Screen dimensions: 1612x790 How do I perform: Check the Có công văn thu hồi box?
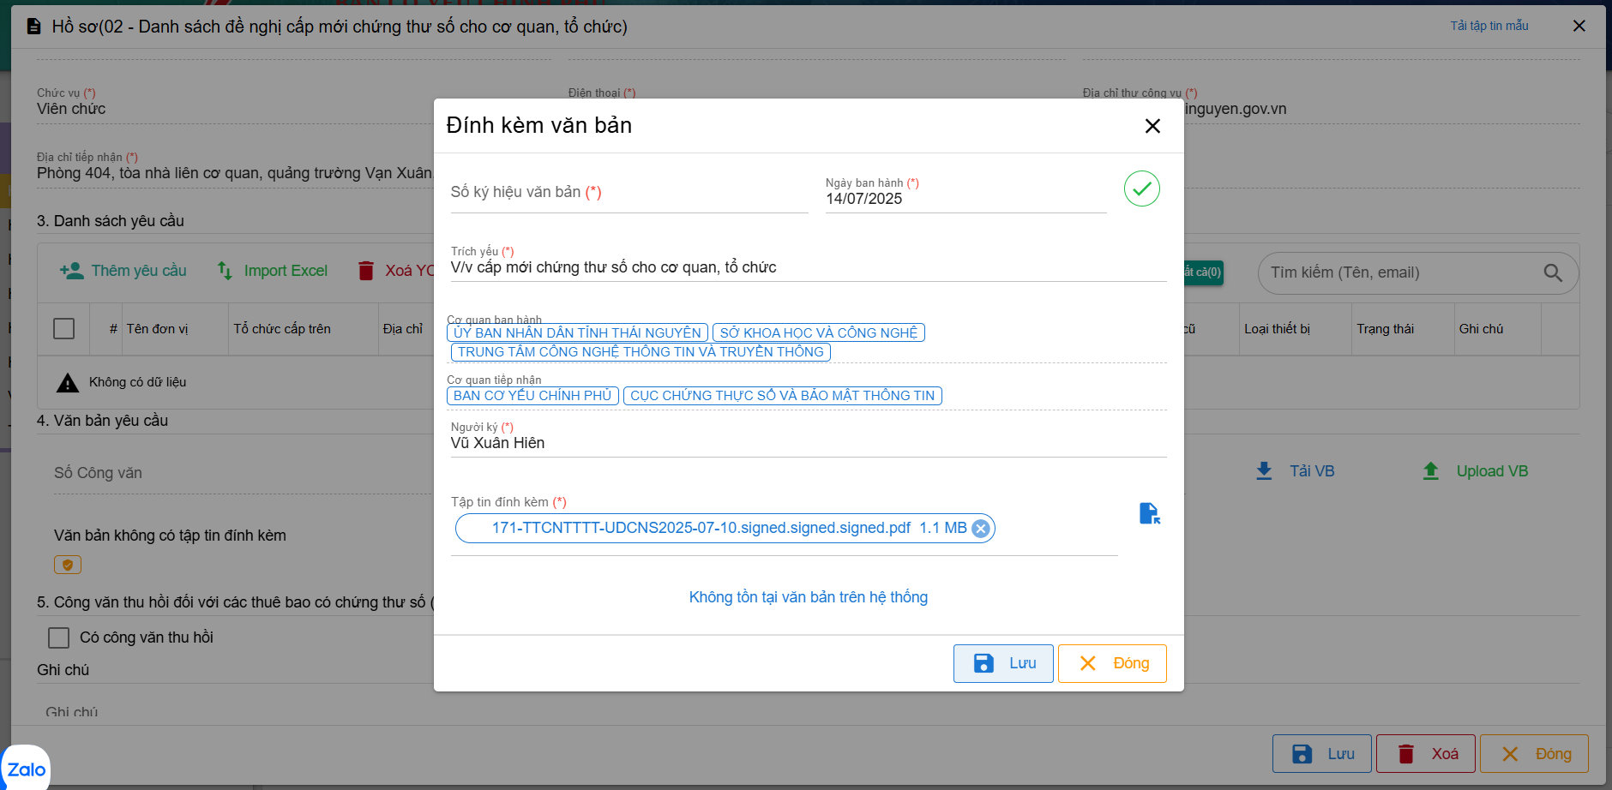pyautogui.click(x=59, y=637)
